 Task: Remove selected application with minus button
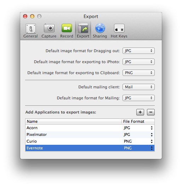click(151, 112)
